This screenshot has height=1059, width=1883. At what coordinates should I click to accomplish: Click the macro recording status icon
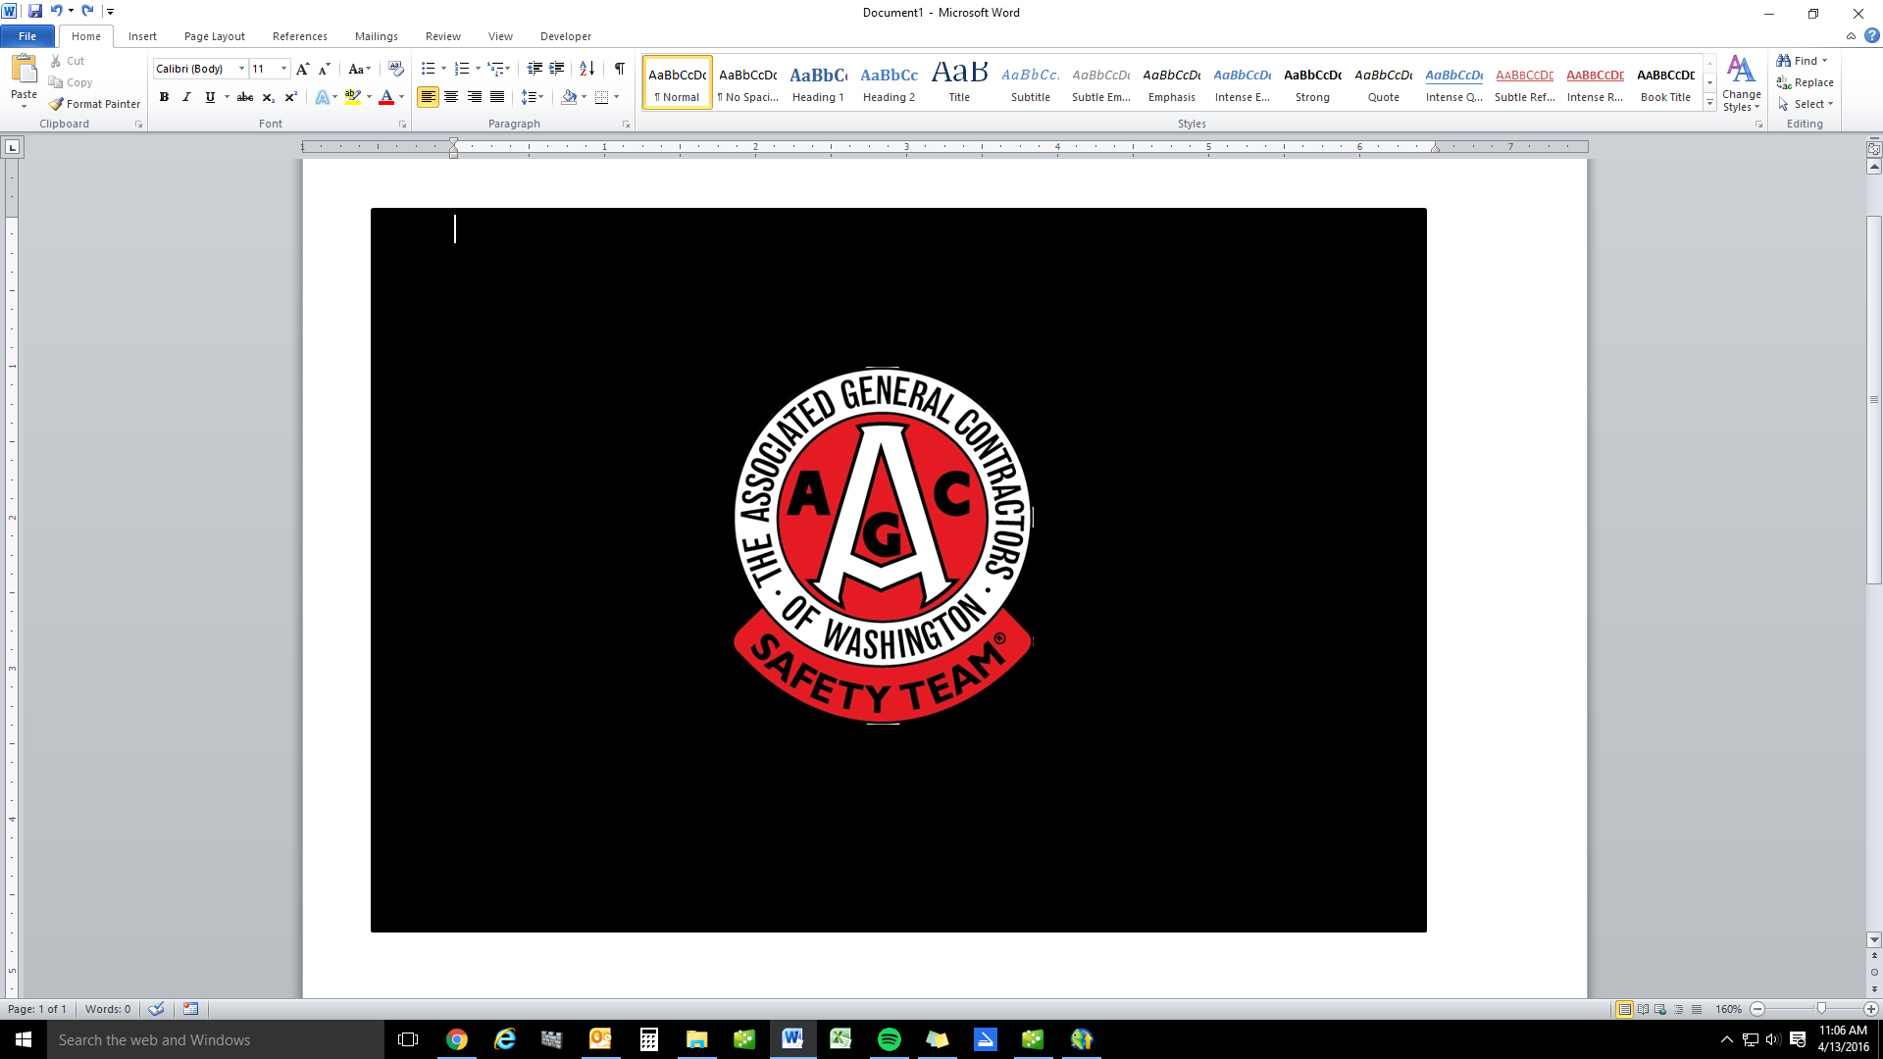point(190,1009)
